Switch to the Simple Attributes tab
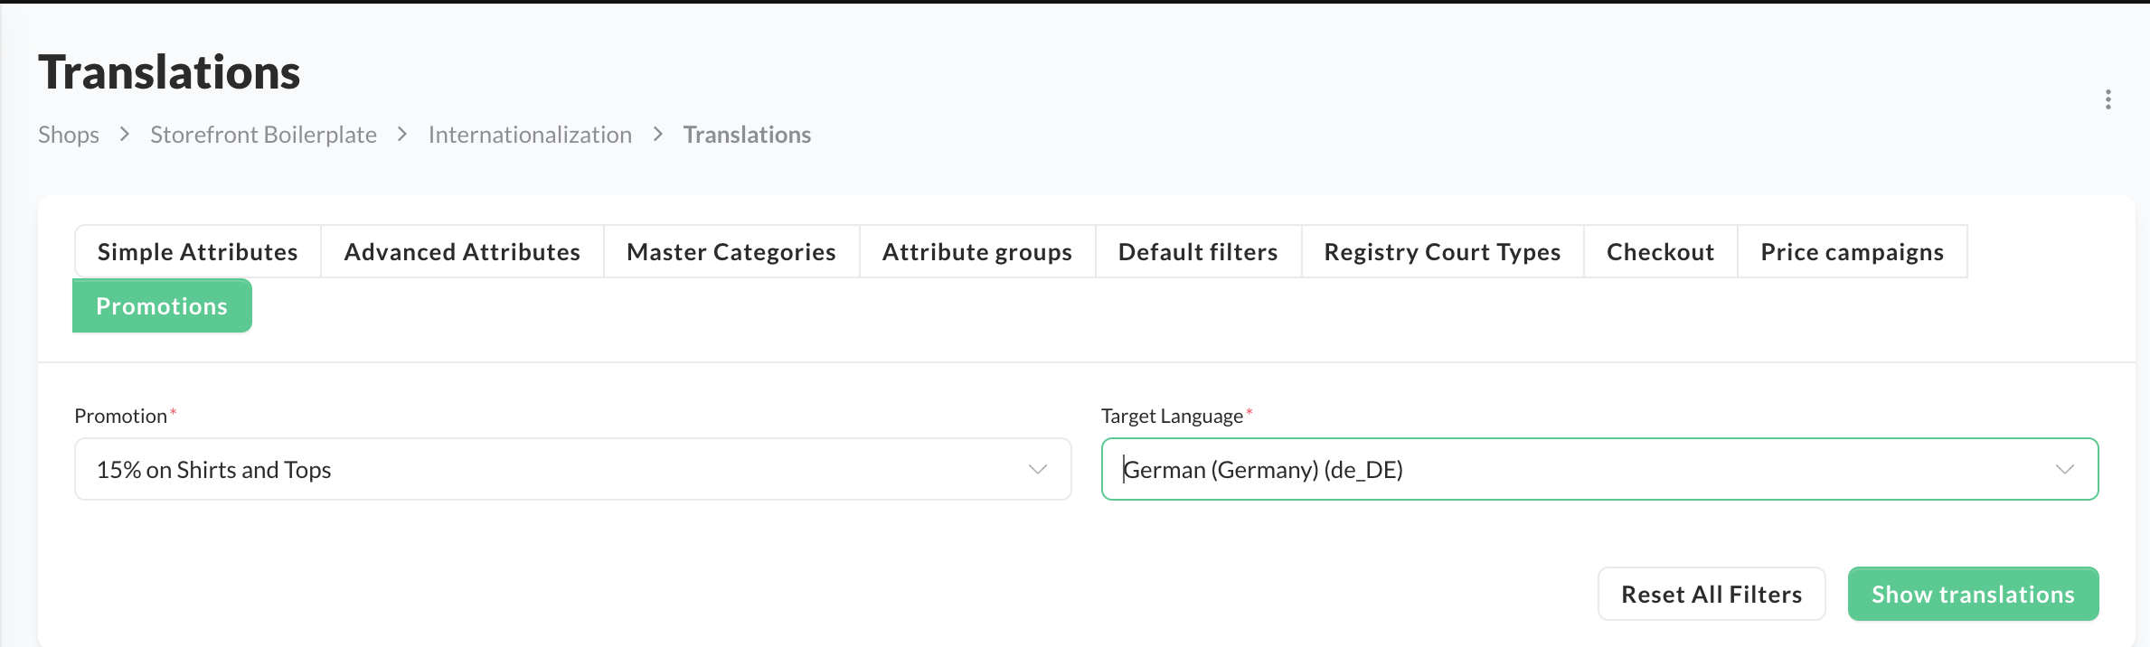This screenshot has height=647, width=2150. (x=197, y=251)
